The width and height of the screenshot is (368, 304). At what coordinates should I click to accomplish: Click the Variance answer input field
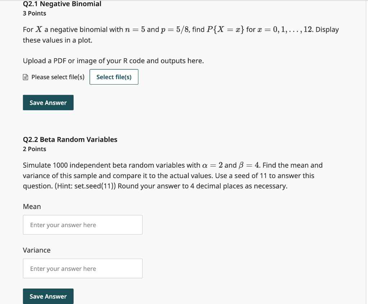(83, 268)
